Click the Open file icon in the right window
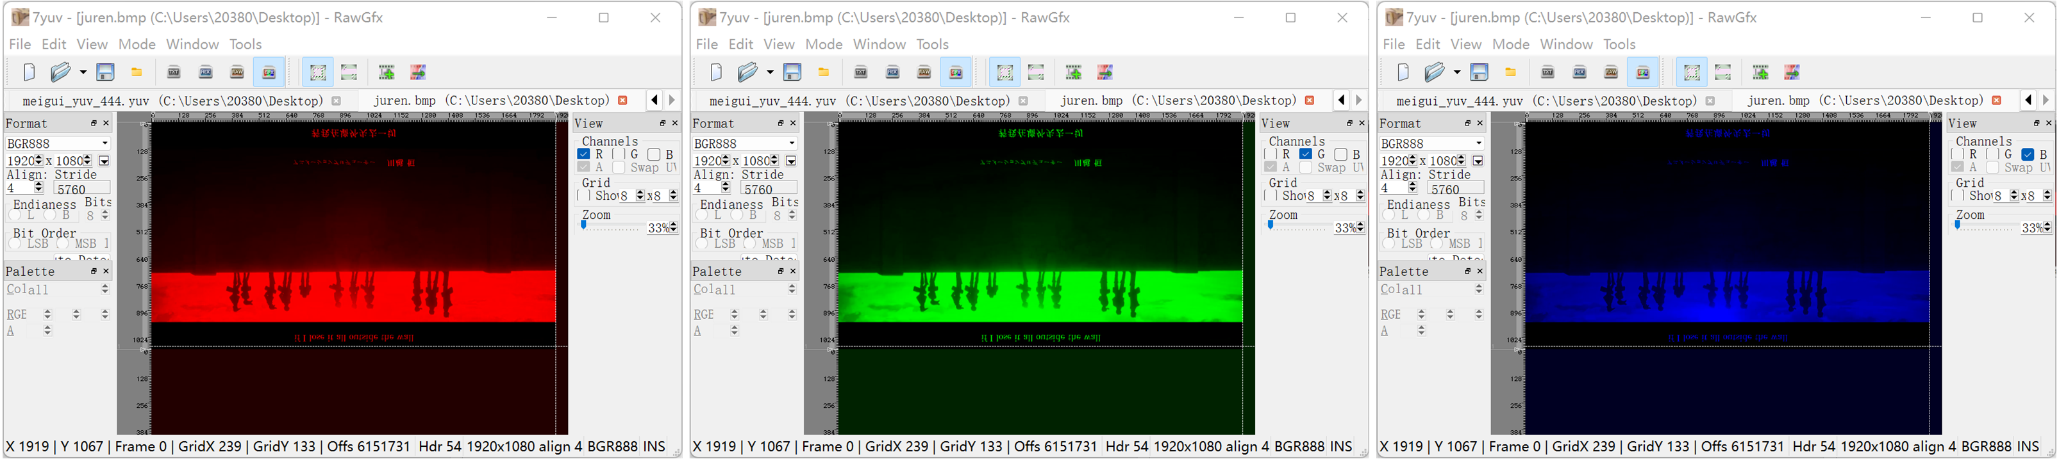The image size is (2059, 459). pyautogui.click(x=1434, y=72)
